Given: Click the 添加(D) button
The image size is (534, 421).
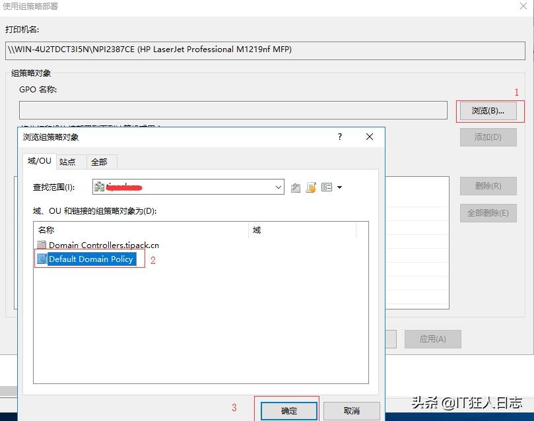Looking at the screenshot, I should pyautogui.click(x=487, y=137).
